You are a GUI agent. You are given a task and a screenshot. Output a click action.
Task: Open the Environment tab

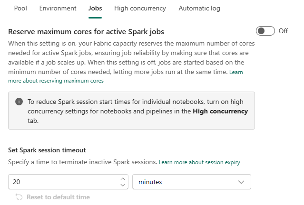tap(58, 9)
